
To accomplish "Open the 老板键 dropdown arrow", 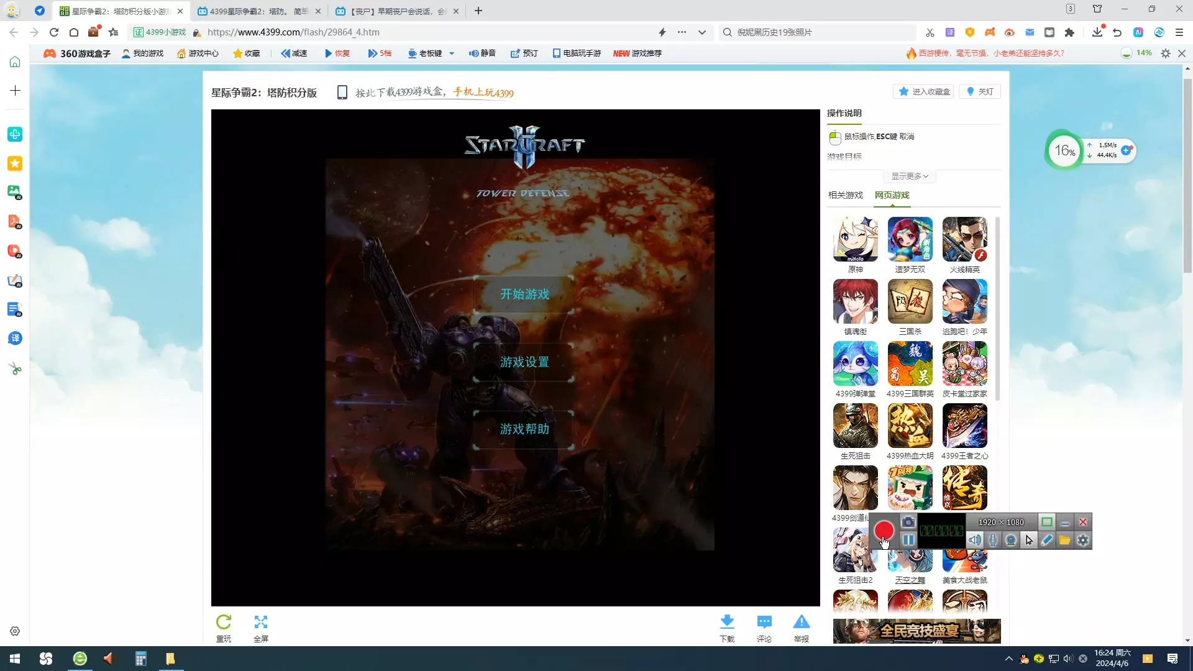I will pos(452,53).
